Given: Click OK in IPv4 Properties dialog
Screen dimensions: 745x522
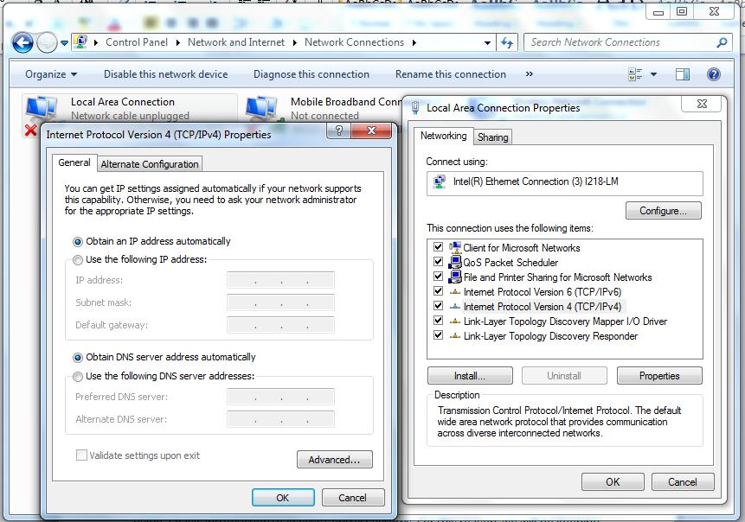Looking at the screenshot, I should pos(283,497).
